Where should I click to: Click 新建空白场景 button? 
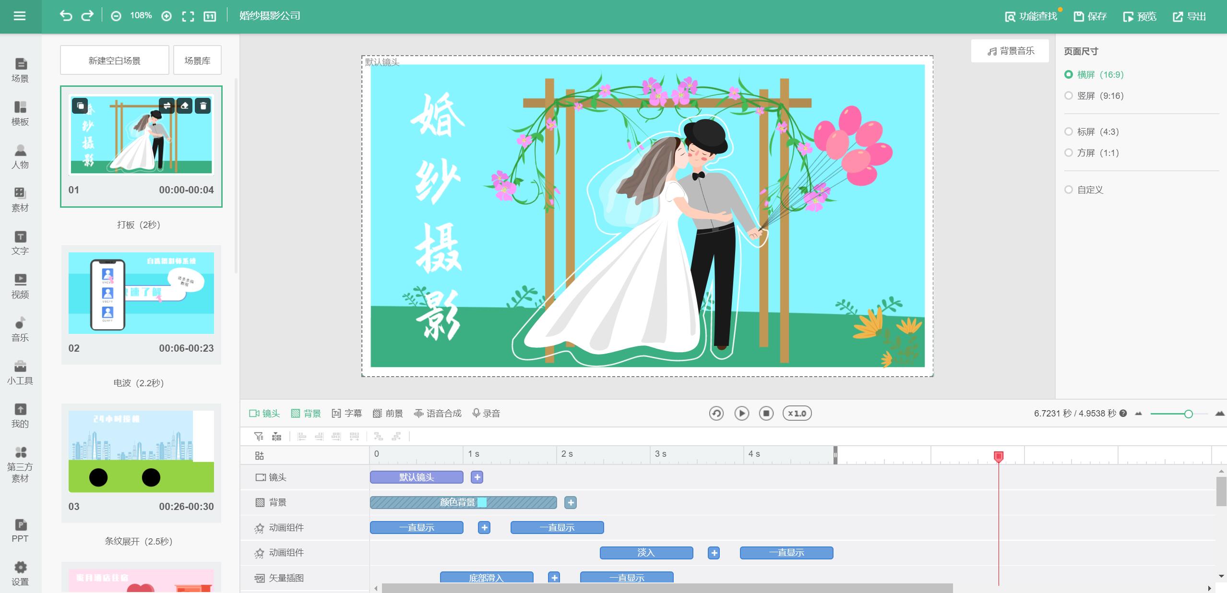point(114,60)
